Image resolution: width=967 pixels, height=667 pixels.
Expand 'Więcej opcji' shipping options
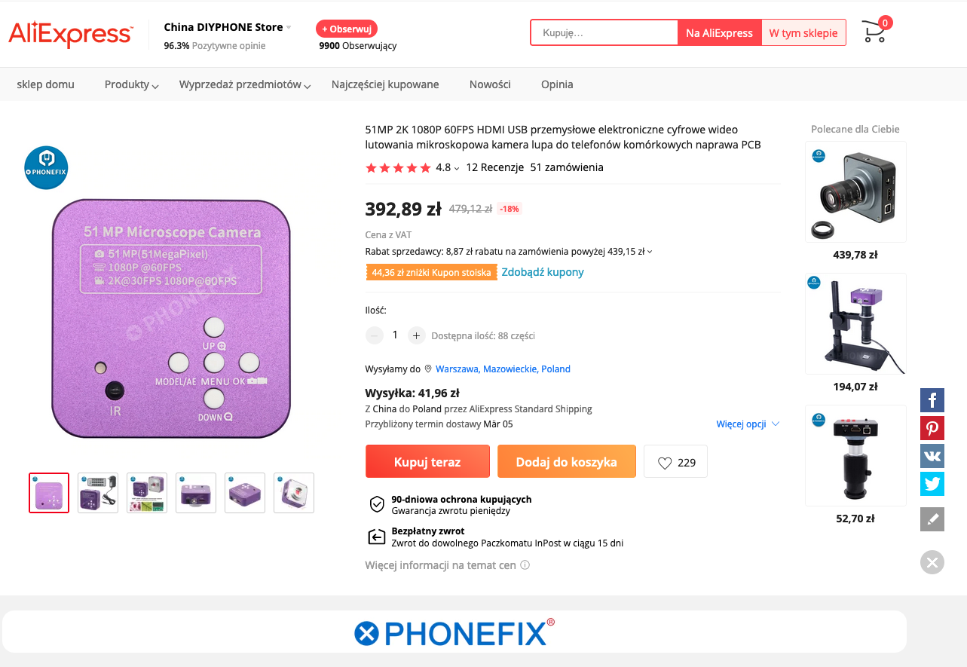(748, 424)
